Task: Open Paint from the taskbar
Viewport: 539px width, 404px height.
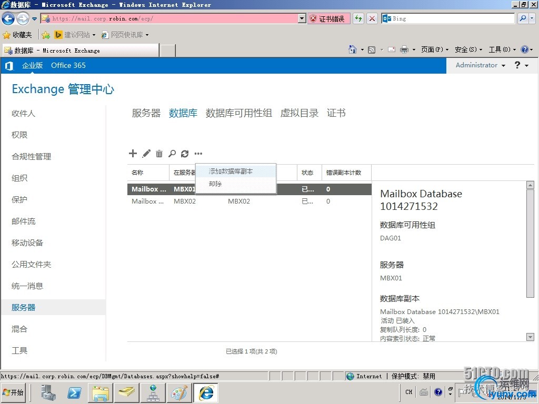Action: tap(179, 393)
